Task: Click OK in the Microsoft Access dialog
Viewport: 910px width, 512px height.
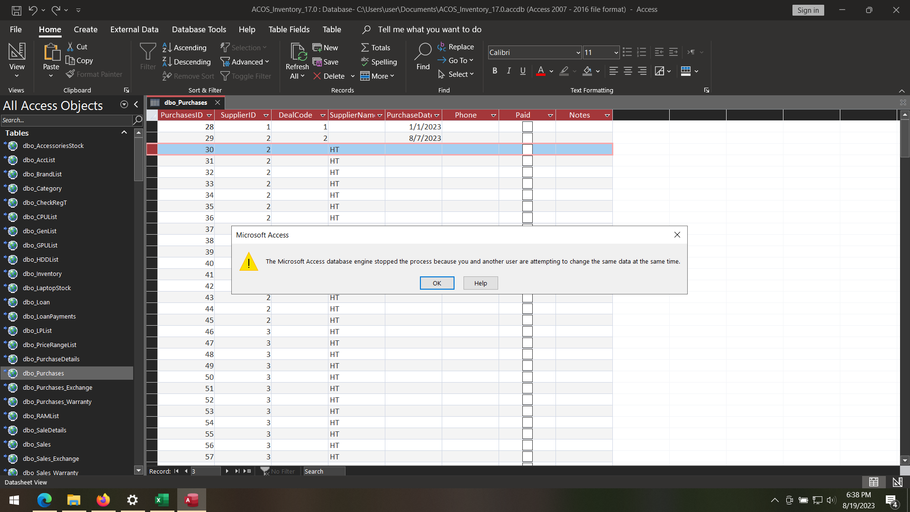Action: pyautogui.click(x=437, y=283)
